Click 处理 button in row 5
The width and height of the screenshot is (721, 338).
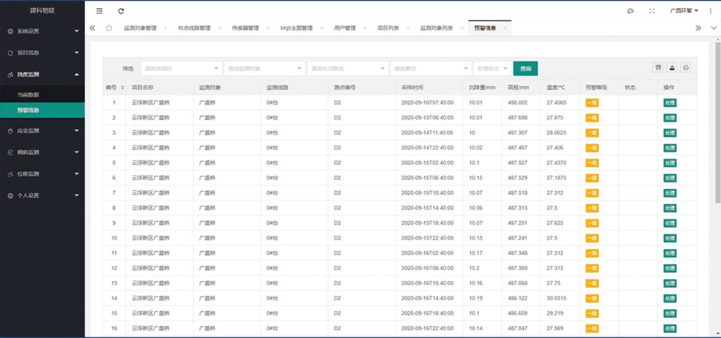click(x=670, y=163)
